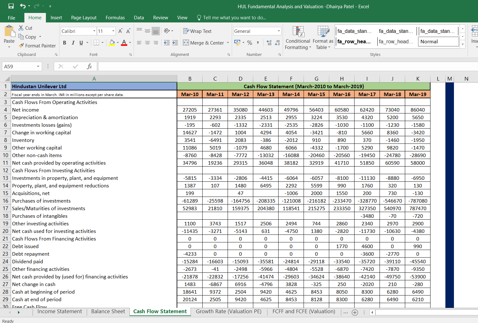Image resolution: width=478 pixels, height=323 pixels.
Task: Select cell with Net income label
Action: pos(94,110)
